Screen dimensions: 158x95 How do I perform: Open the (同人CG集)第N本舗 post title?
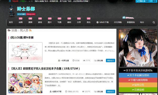coord(22,38)
